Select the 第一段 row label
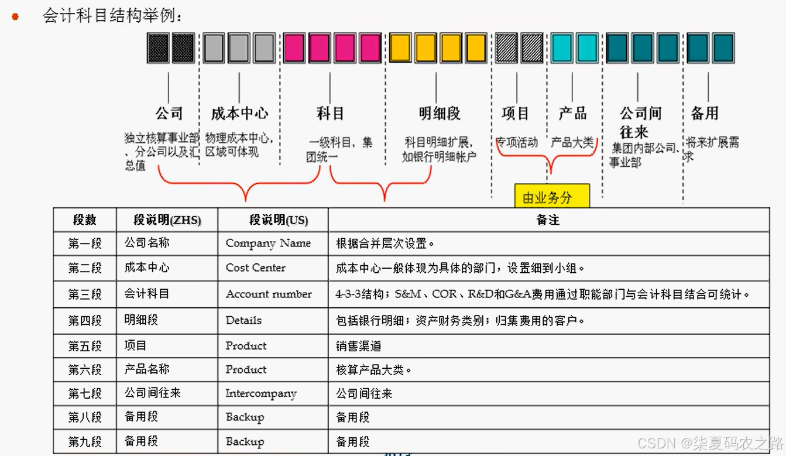 point(84,244)
